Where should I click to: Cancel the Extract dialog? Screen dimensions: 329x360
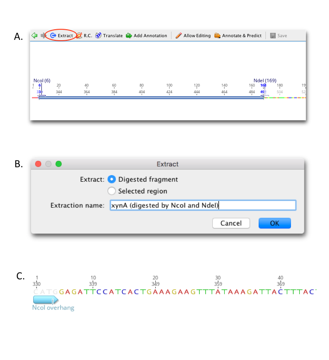pyautogui.click(x=231, y=223)
